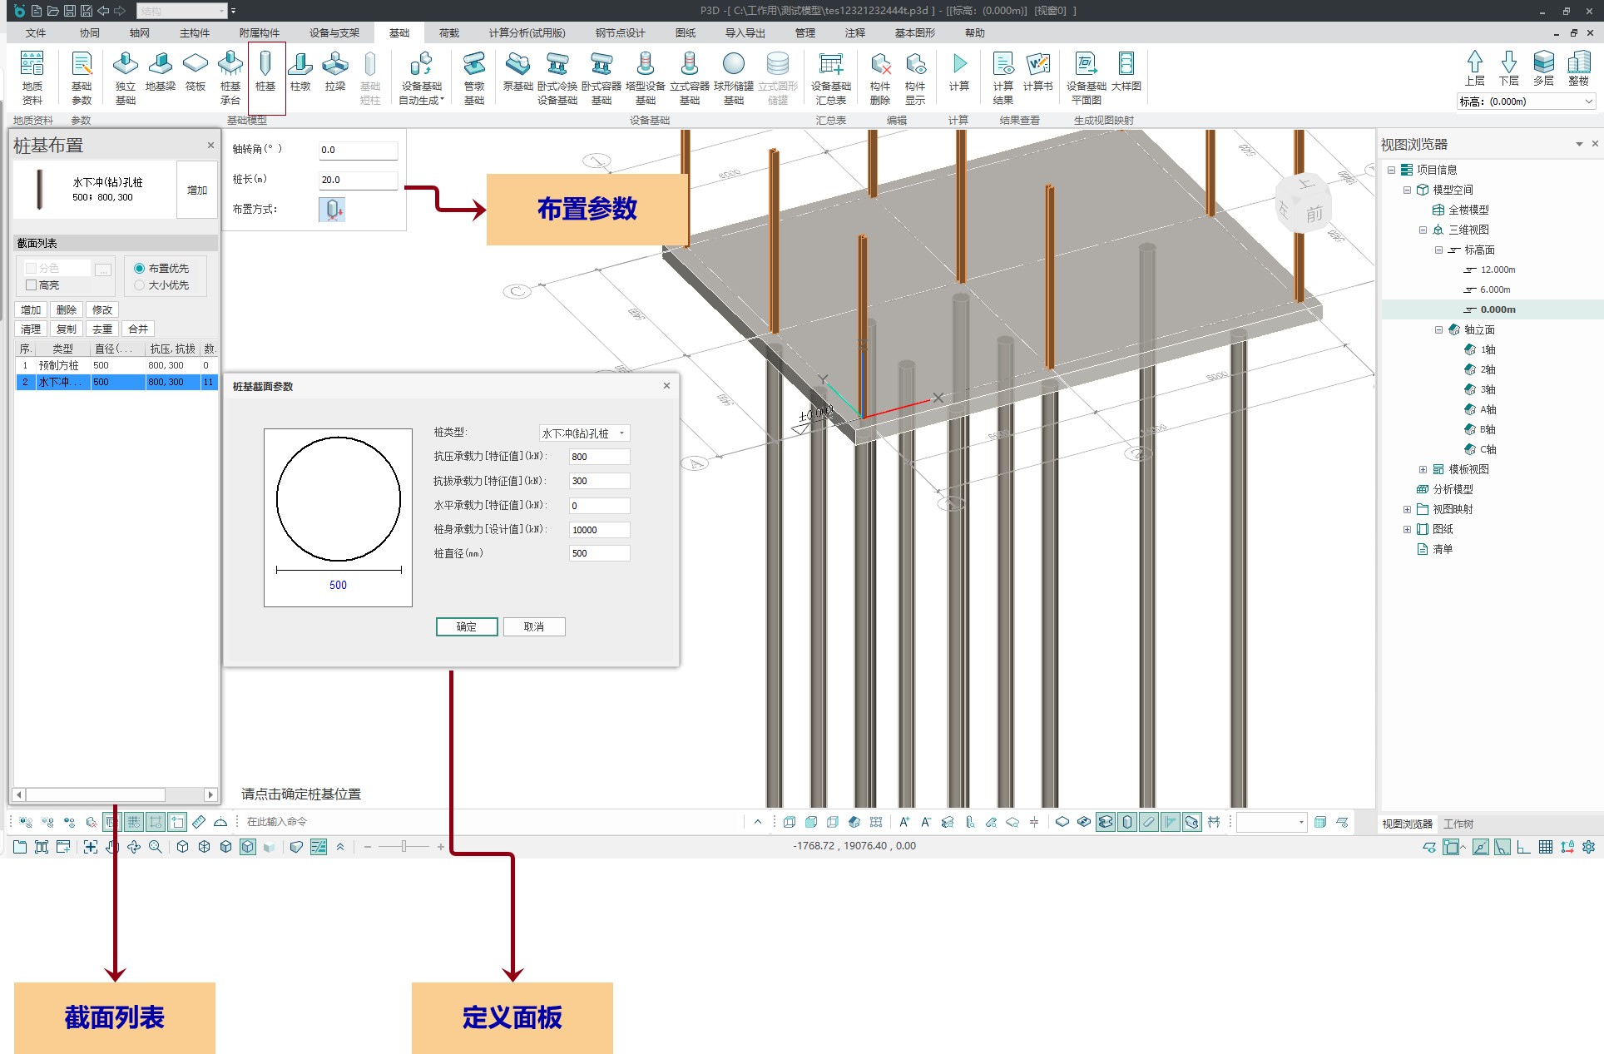Run the 计算 calculate play icon
Screen dimensions: 1604x1054
coord(959,70)
